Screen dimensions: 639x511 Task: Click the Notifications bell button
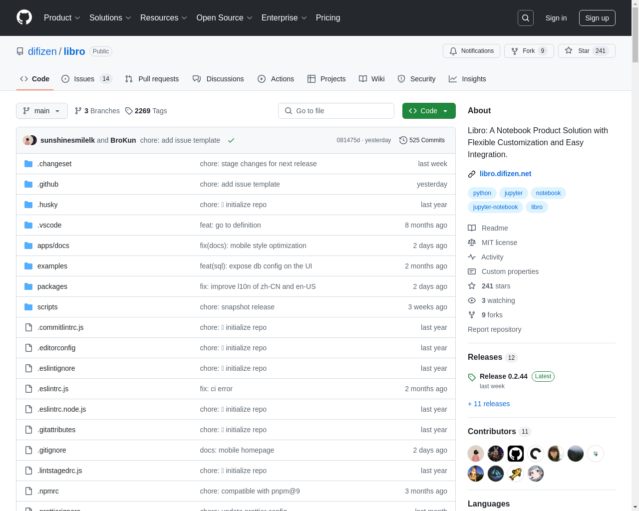click(x=471, y=51)
